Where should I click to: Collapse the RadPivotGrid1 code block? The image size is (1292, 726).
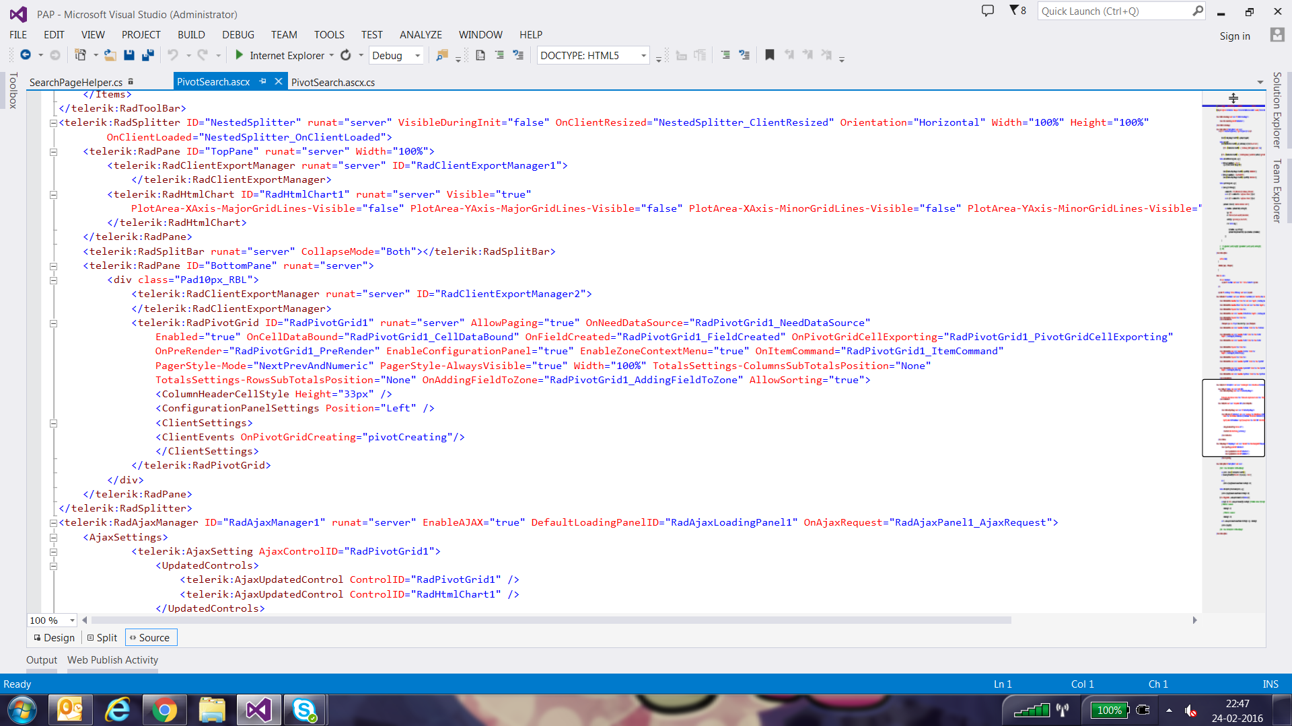click(x=53, y=323)
